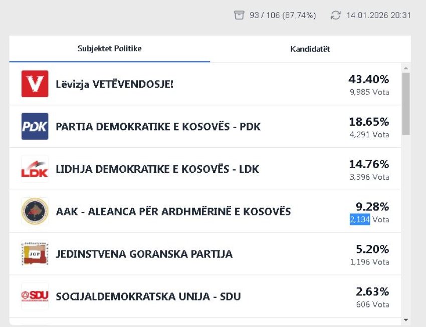Click the highlighted 2,134 vote count
Image resolution: width=426 pixels, height=327 pixels.
point(360,219)
